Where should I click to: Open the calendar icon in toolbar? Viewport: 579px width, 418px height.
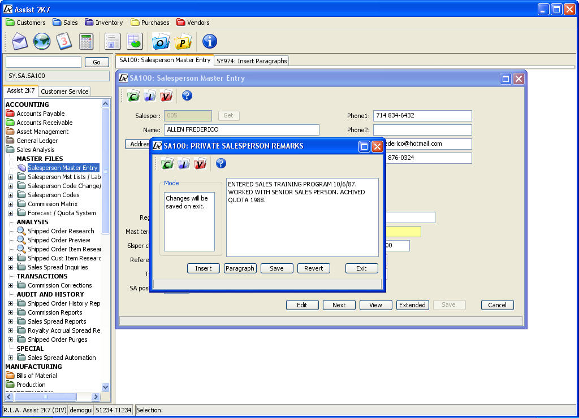64,41
